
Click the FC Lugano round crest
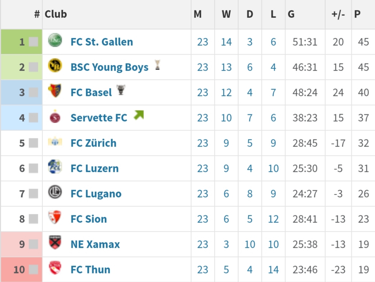[55, 192]
